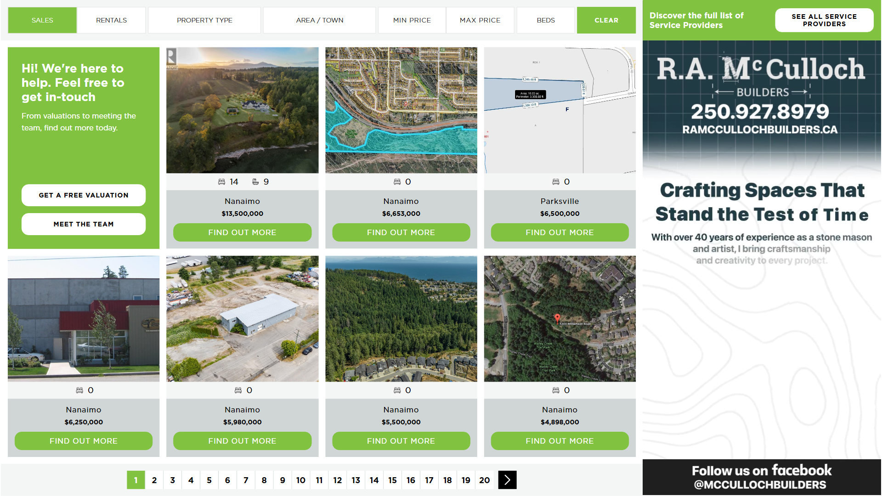882x496 pixels.
Task: Expand the Area / Town filter
Action: point(319,20)
